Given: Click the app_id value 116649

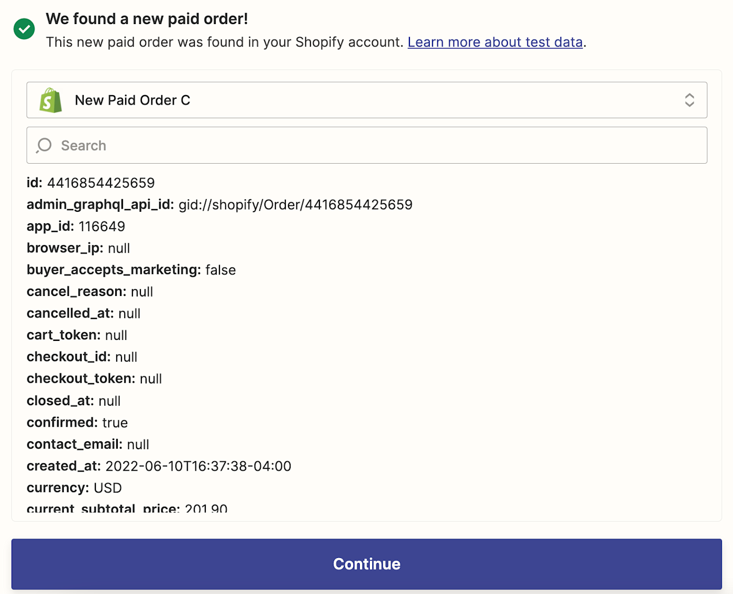Looking at the screenshot, I should (x=102, y=226).
